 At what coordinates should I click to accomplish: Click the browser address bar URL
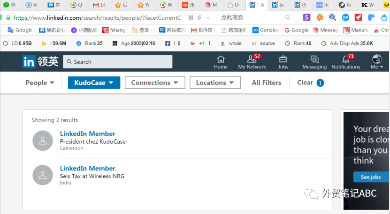pyautogui.click(x=97, y=18)
